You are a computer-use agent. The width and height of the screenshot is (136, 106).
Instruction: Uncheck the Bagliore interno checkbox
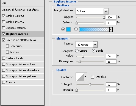click(x=4, y=34)
